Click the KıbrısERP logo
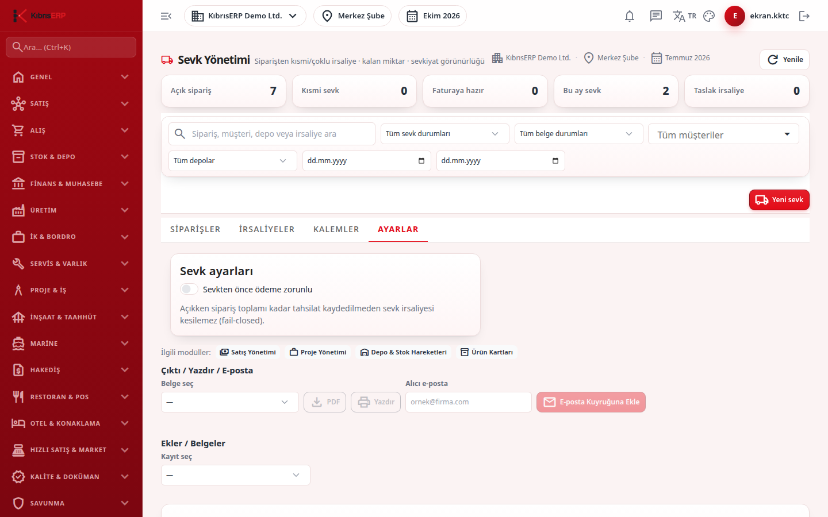The image size is (828, 517). coord(40,16)
